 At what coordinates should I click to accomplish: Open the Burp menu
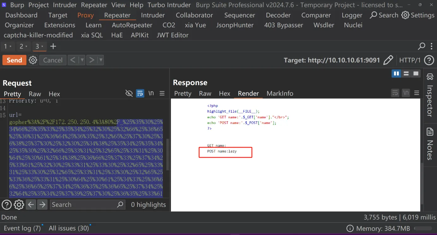[17, 5]
